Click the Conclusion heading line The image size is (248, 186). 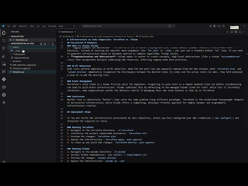tap(76, 96)
